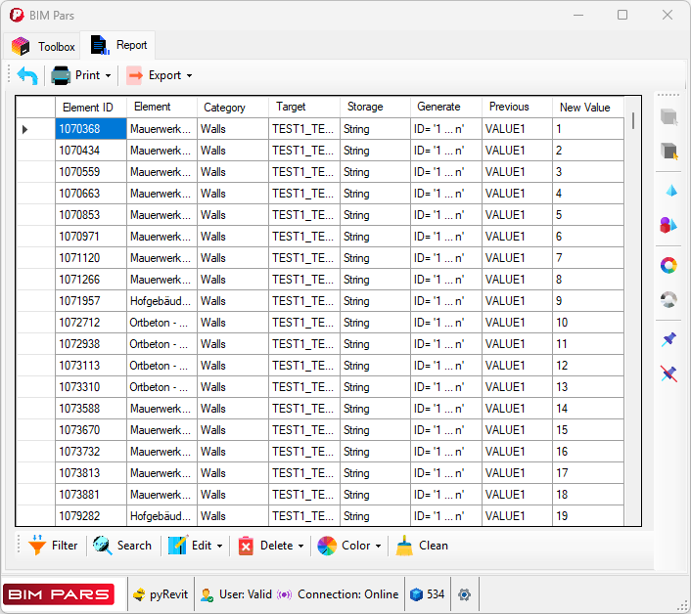The image size is (691, 614).
Task: Click the blue back arrow icon
Action: pos(27,75)
